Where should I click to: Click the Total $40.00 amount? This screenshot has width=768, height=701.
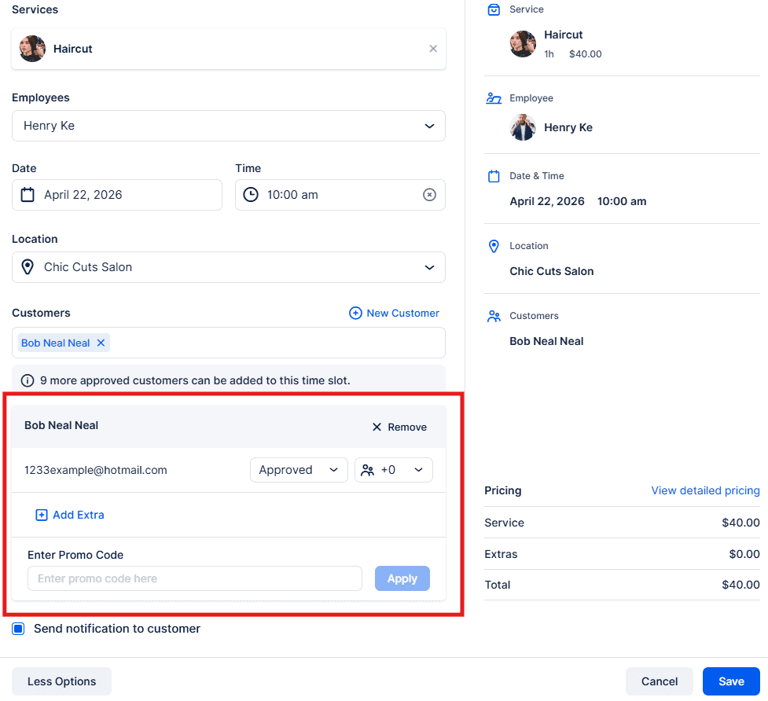pyautogui.click(x=740, y=585)
